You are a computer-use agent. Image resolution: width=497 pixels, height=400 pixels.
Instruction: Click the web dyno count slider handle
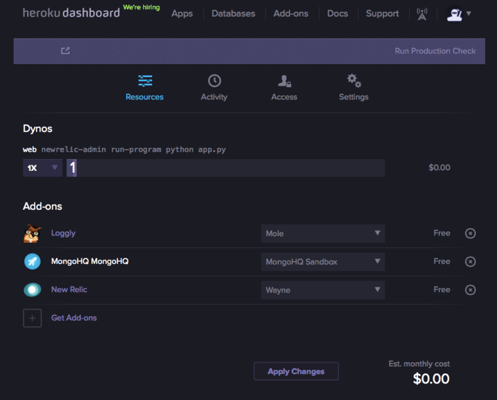(71, 168)
